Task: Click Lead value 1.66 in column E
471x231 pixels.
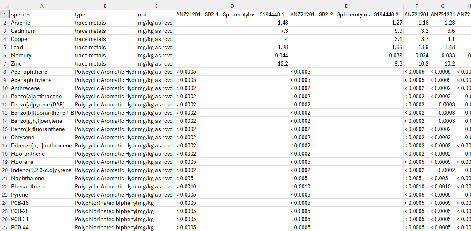Action: 346,48
